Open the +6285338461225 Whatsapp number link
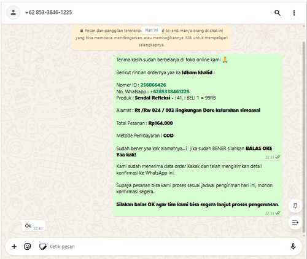The image size is (307, 259). [x=169, y=91]
